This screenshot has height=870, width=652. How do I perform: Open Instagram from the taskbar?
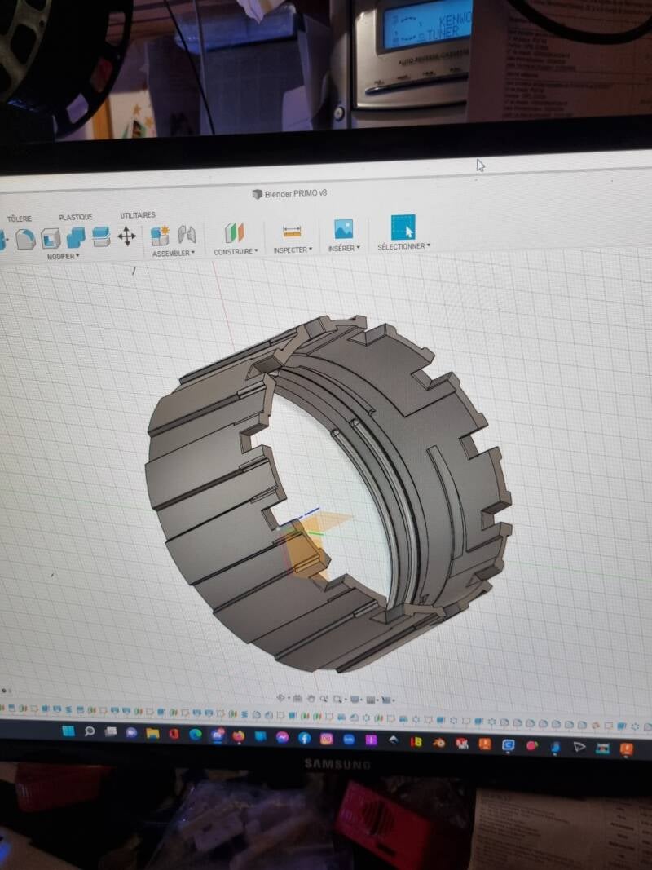point(327,739)
